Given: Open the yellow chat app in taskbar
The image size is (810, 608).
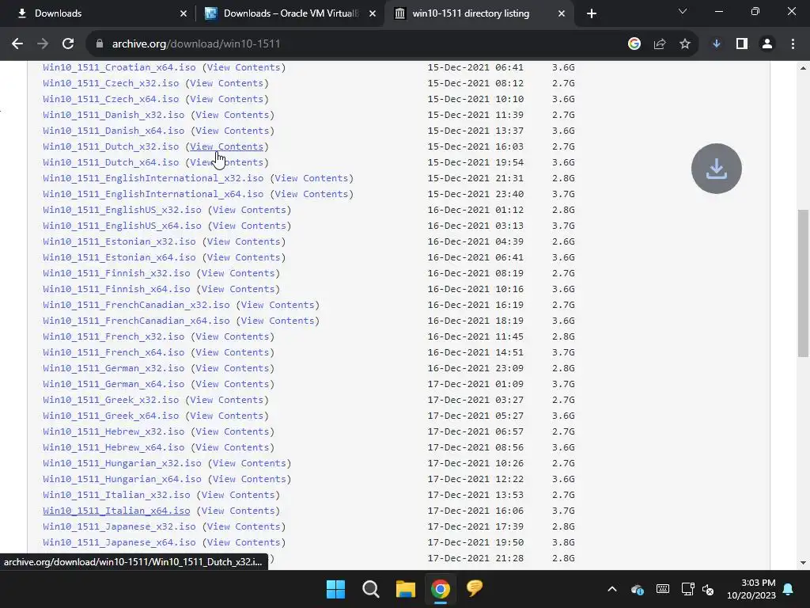Looking at the screenshot, I should [x=475, y=588].
